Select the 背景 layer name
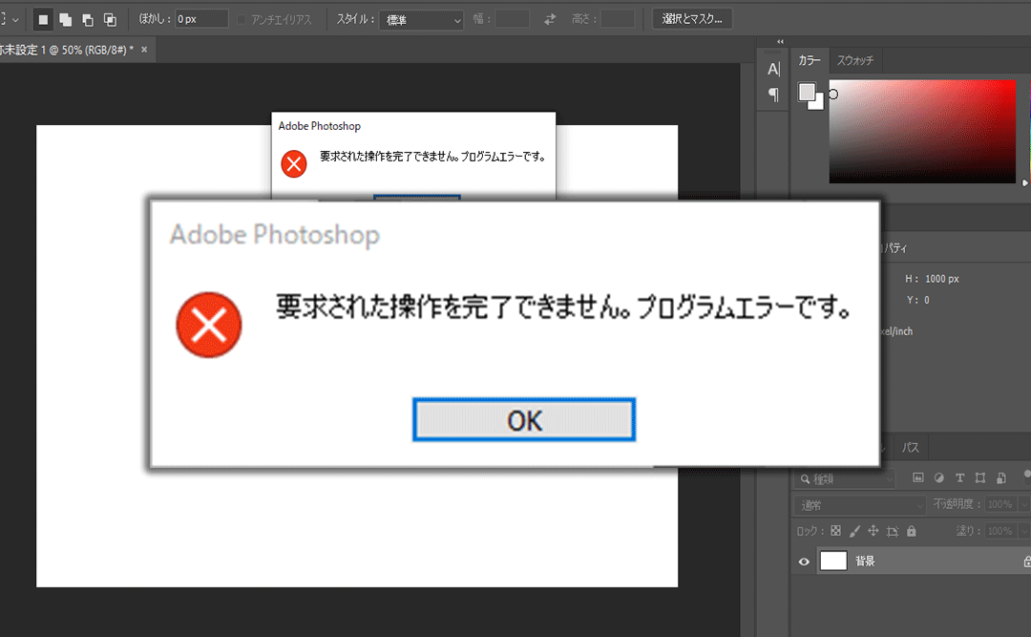1031x637 pixels. click(x=865, y=561)
